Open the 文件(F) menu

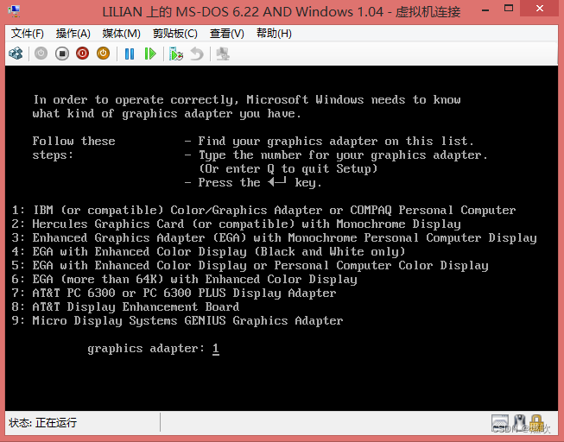tap(28, 34)
